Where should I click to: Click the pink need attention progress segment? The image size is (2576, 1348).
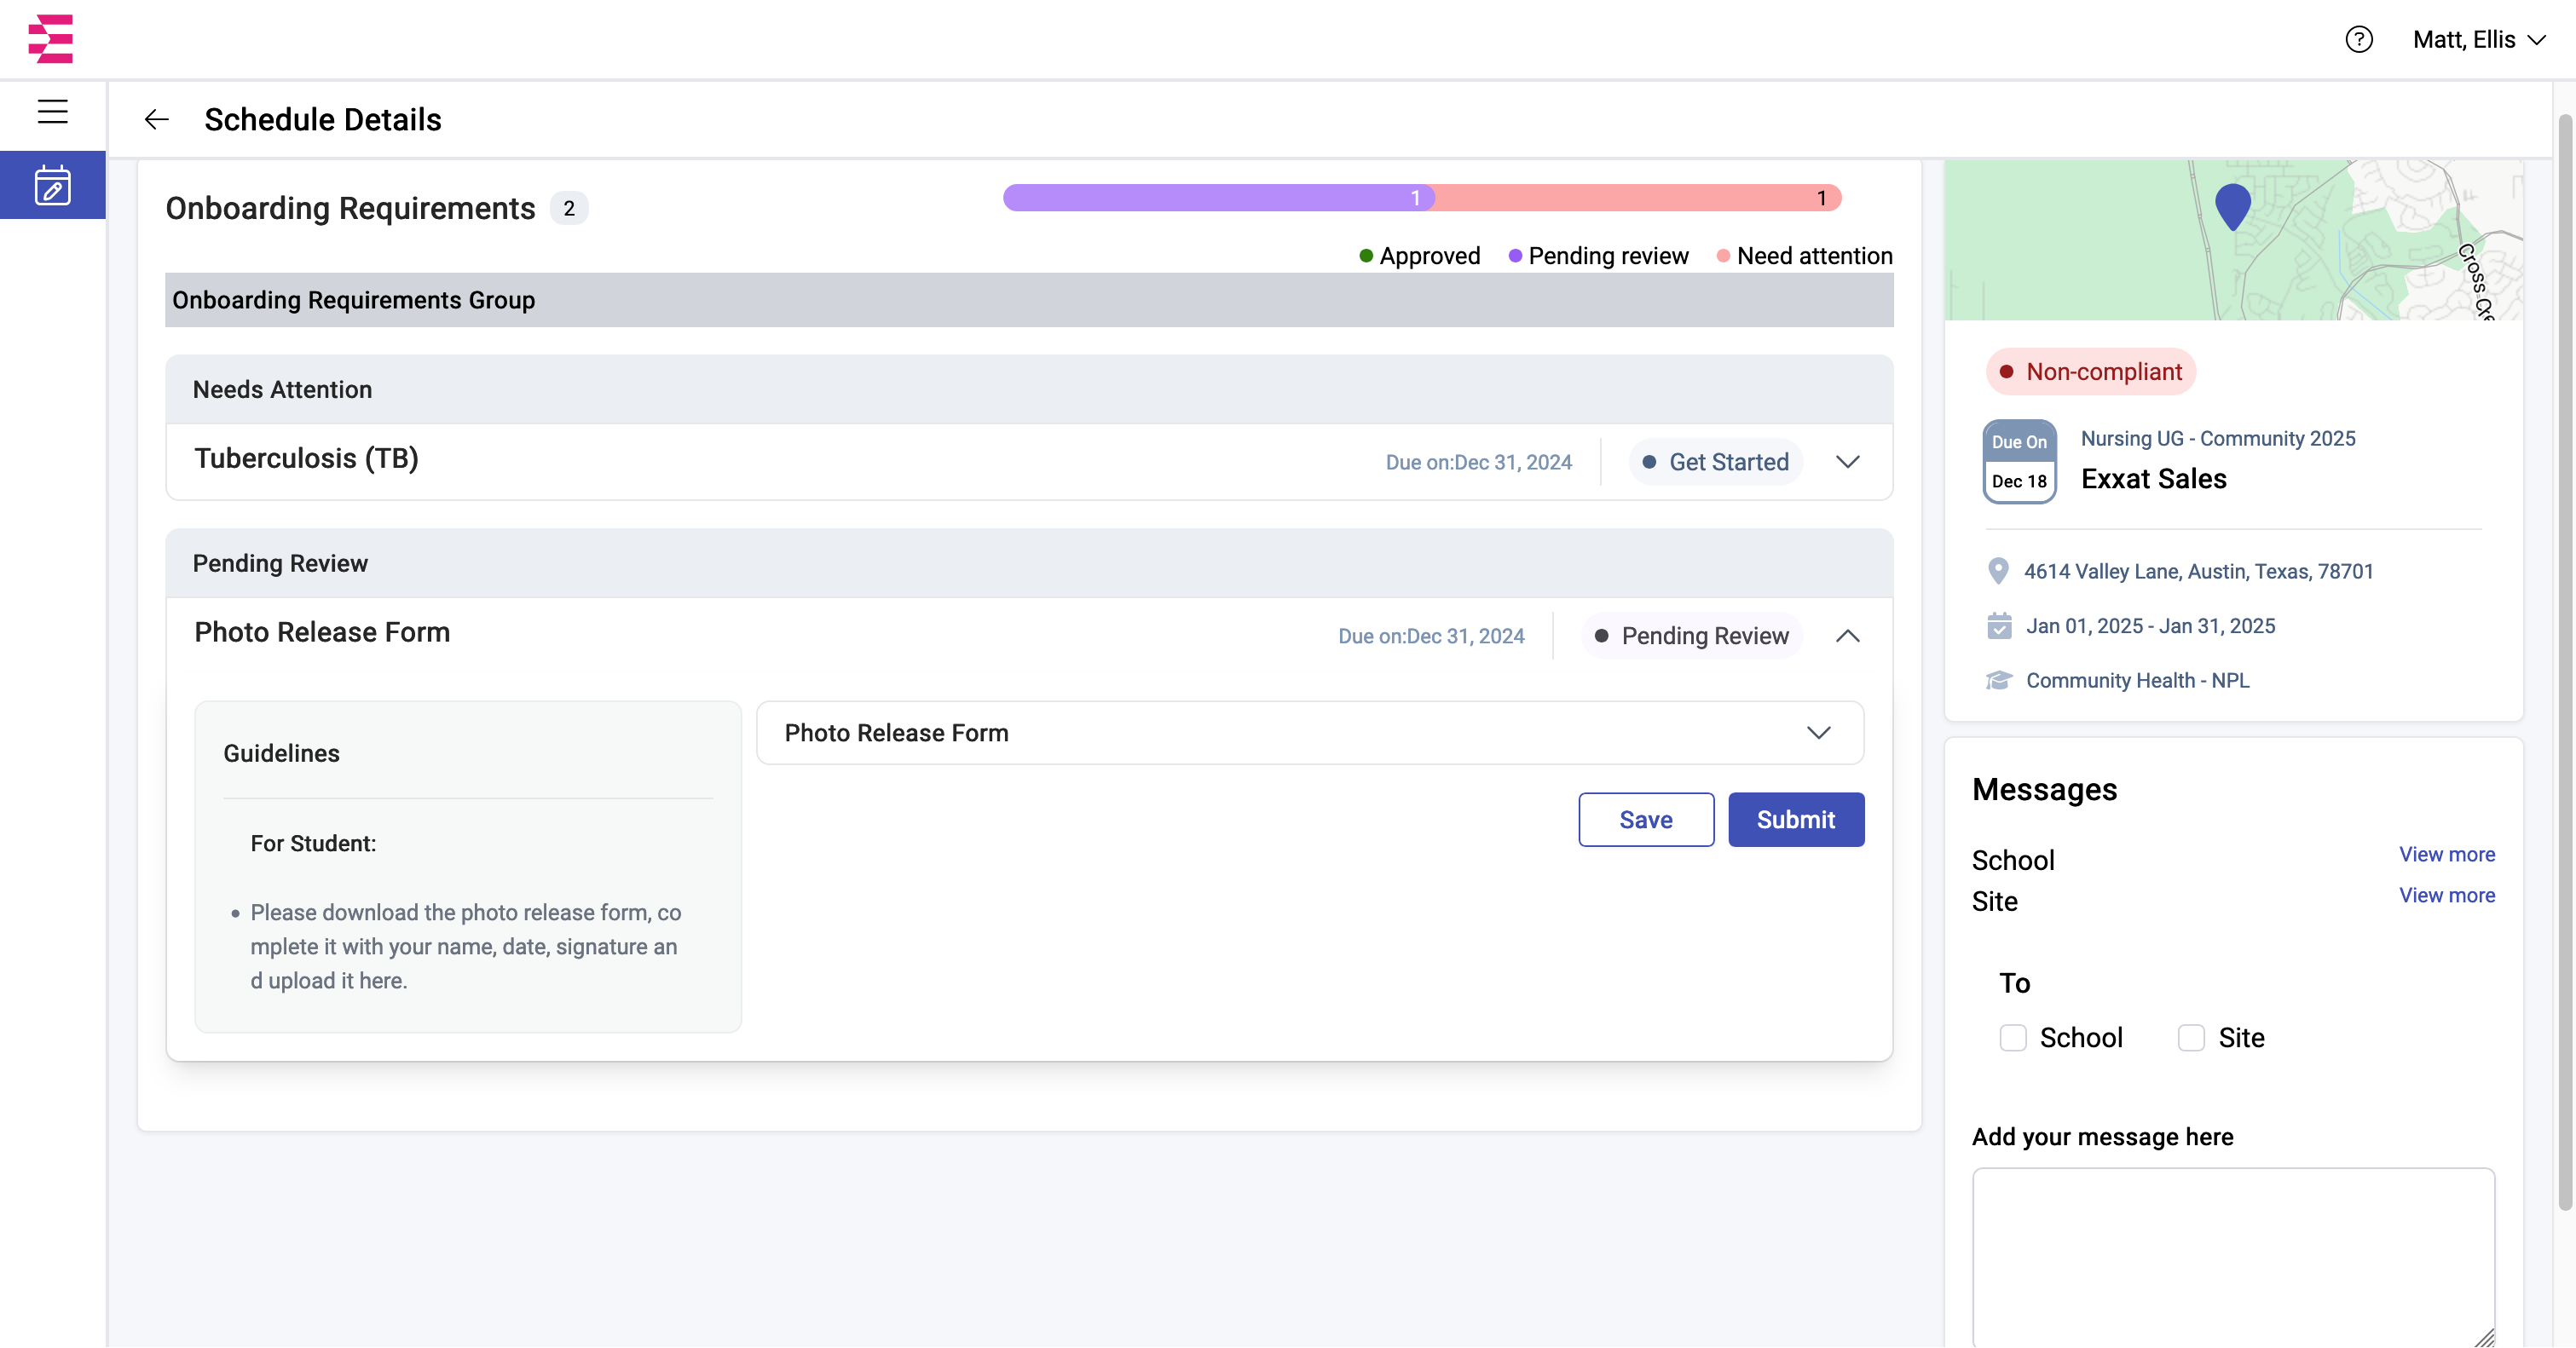click(x=1638, y=198)
